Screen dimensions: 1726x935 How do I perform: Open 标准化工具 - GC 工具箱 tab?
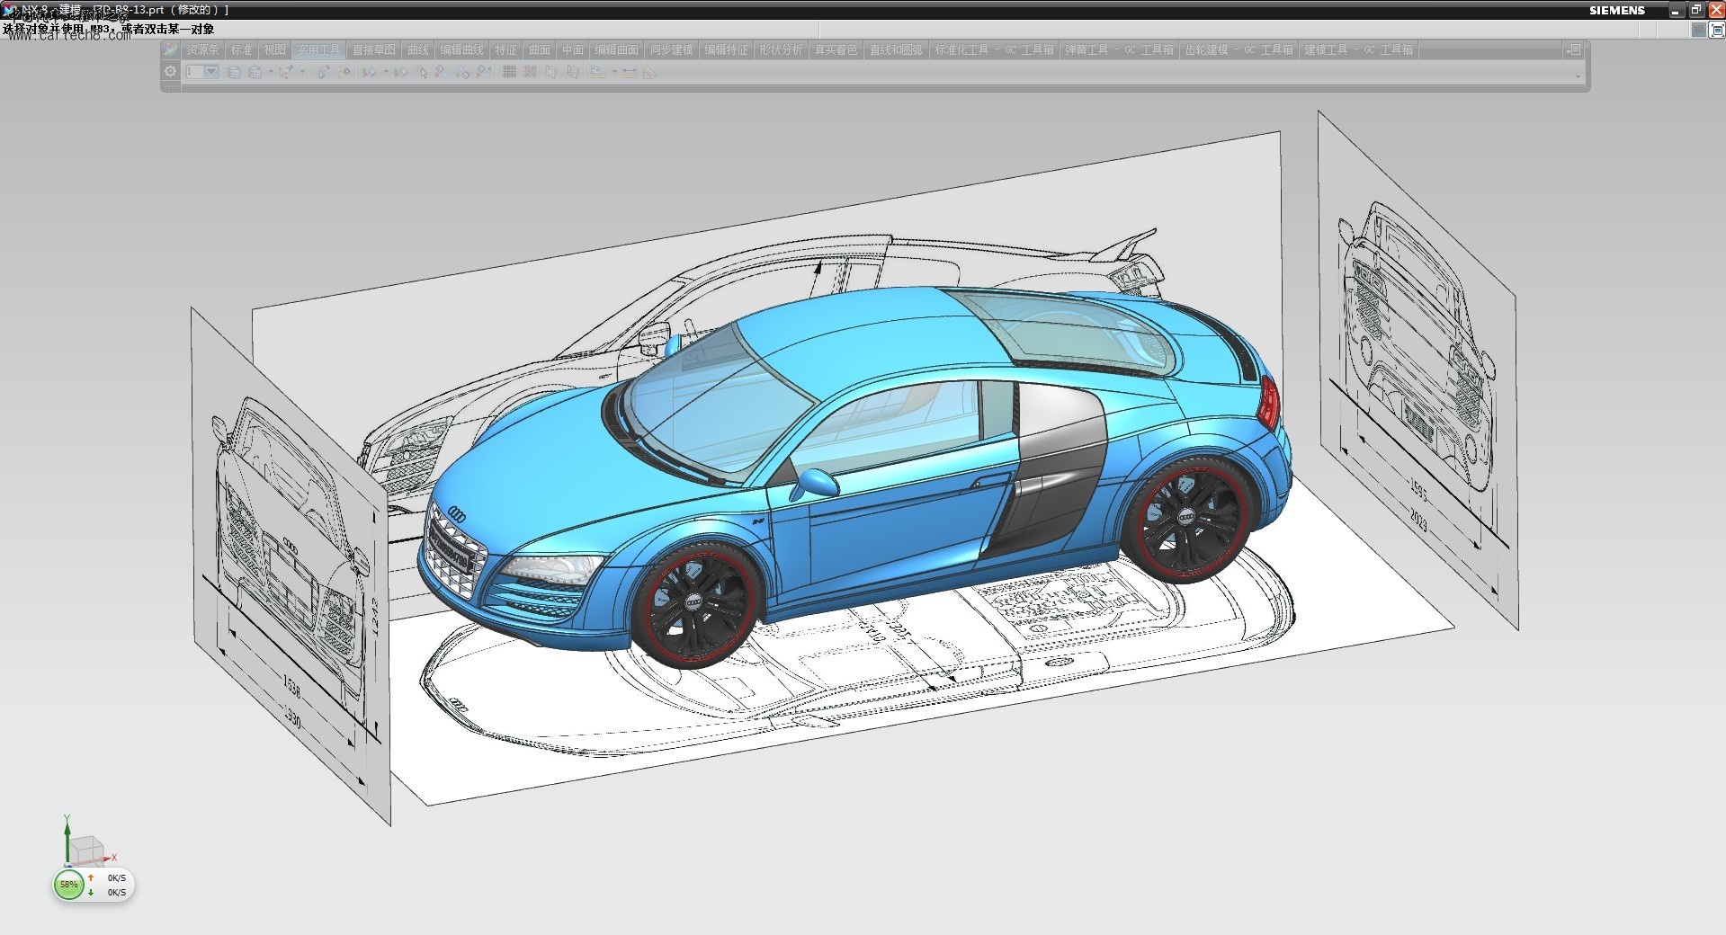(x=994, y=50)
